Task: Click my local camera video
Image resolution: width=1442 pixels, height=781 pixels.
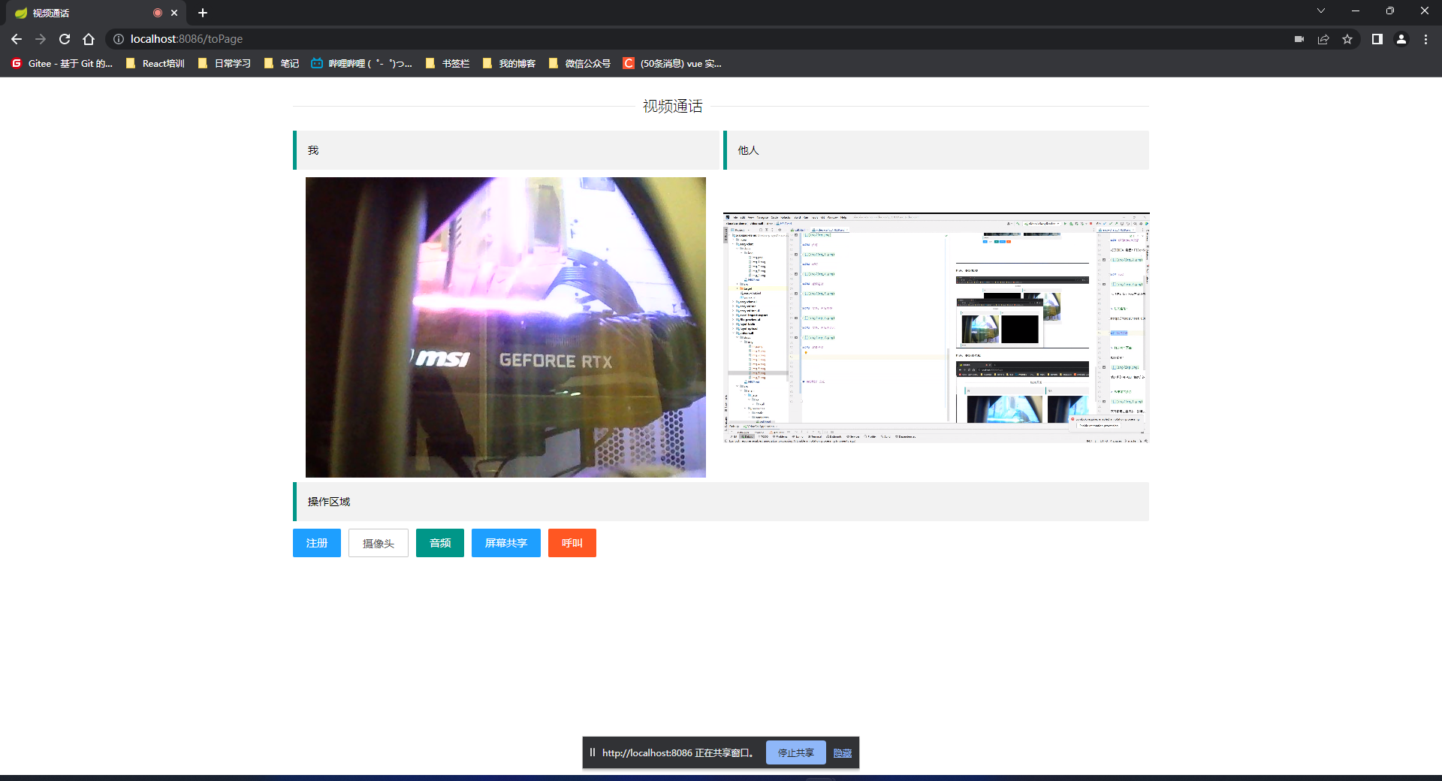Action: 505,327
